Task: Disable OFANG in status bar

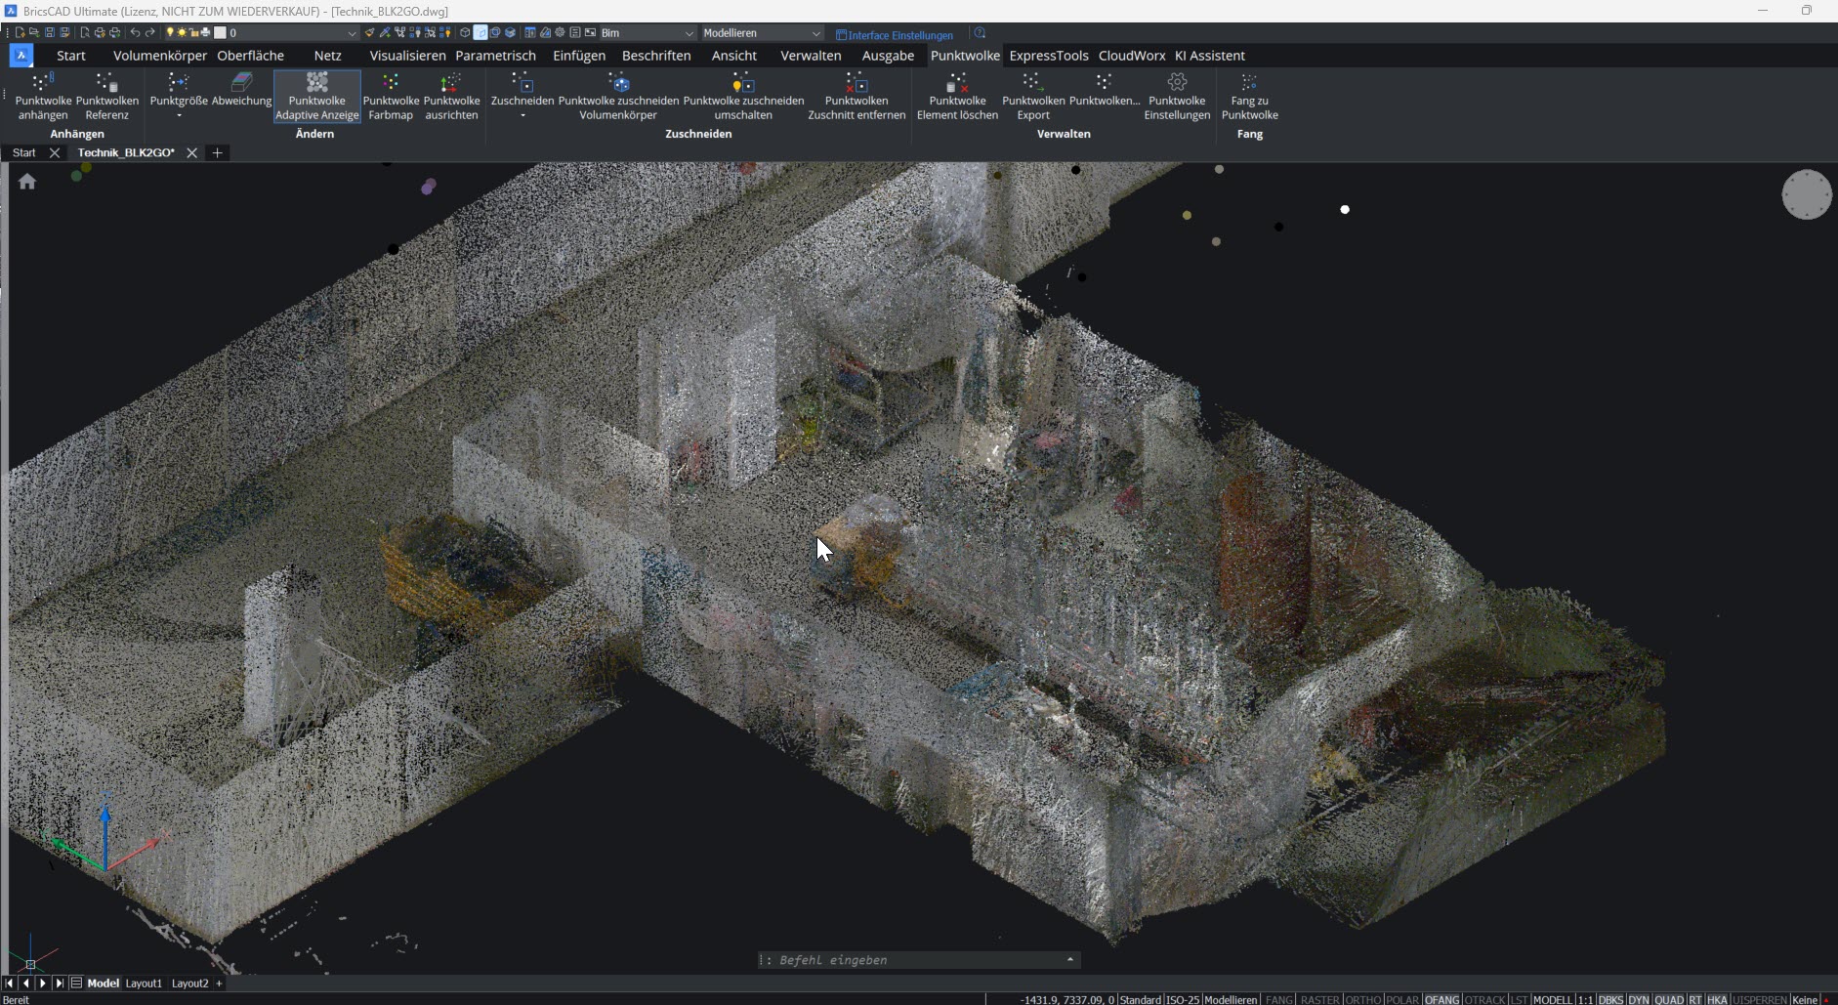Action: (1441, 999)
